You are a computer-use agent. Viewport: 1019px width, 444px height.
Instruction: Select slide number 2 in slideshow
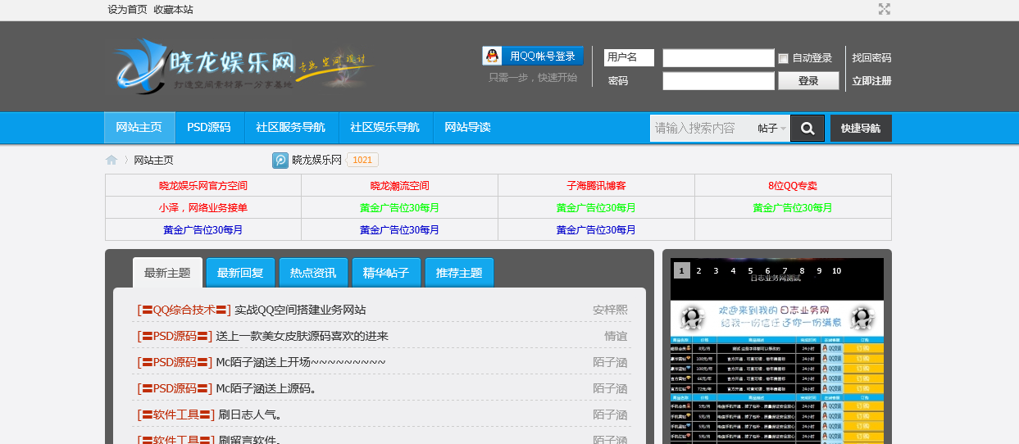(x=698, y=270)
